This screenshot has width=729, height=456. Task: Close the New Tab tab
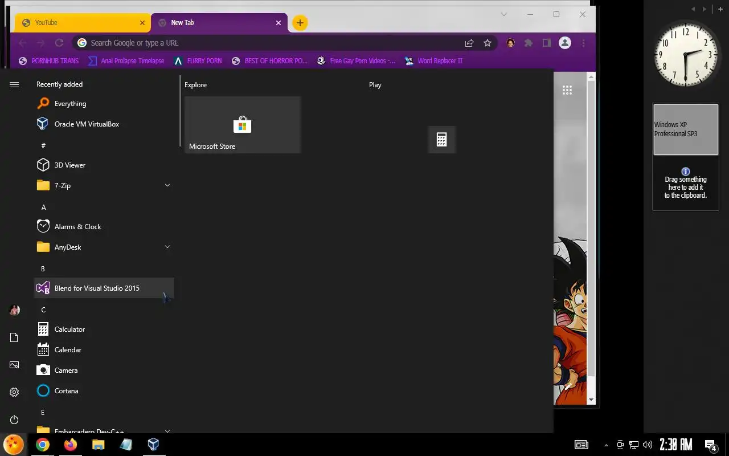[x=279, y=23]
